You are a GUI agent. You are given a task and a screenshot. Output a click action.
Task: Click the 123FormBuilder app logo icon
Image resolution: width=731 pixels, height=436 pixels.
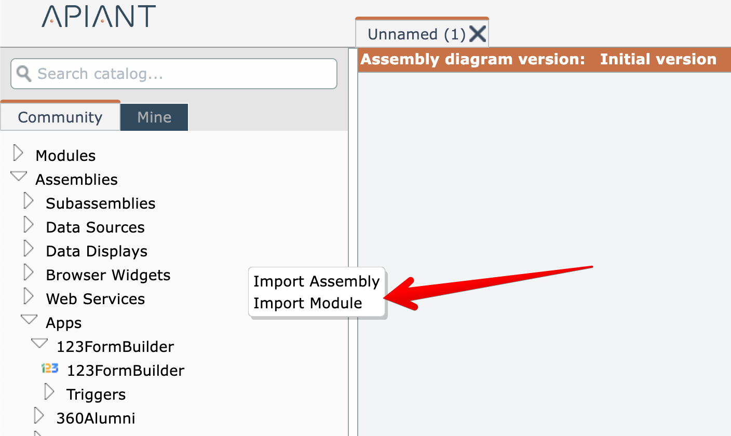[x=50, y=369]
